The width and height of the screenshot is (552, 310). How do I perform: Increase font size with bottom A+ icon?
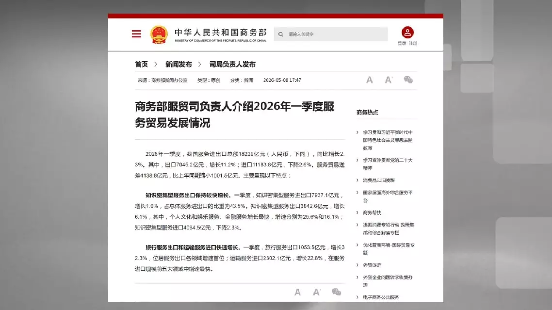click(x=317, y=292)
